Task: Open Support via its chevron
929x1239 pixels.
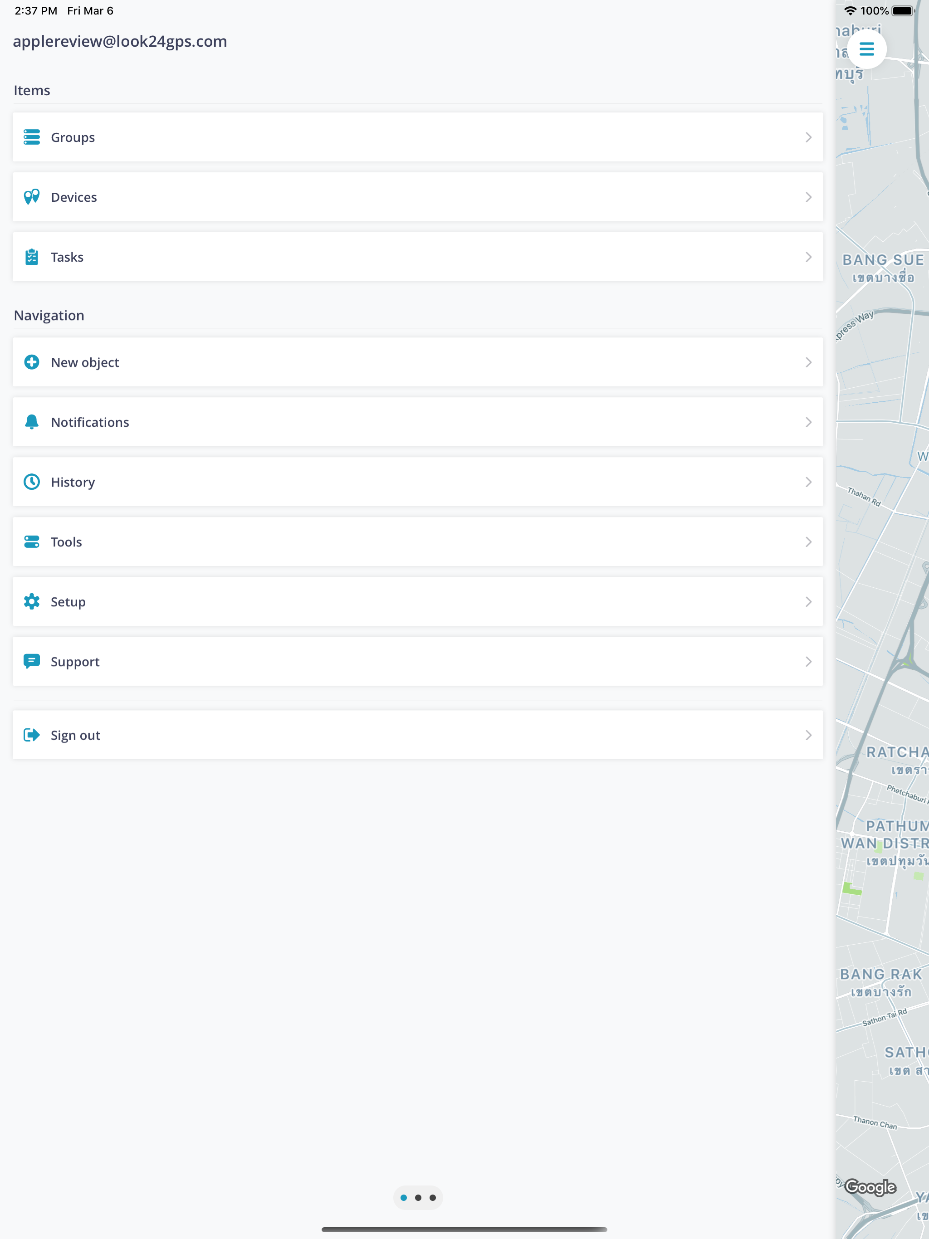Action: tap(808, 662)
